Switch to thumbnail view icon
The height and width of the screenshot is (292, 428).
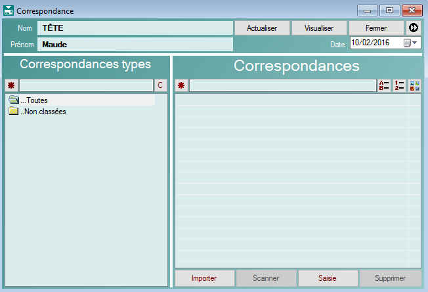pyautogui.click(x=414, y=86)
